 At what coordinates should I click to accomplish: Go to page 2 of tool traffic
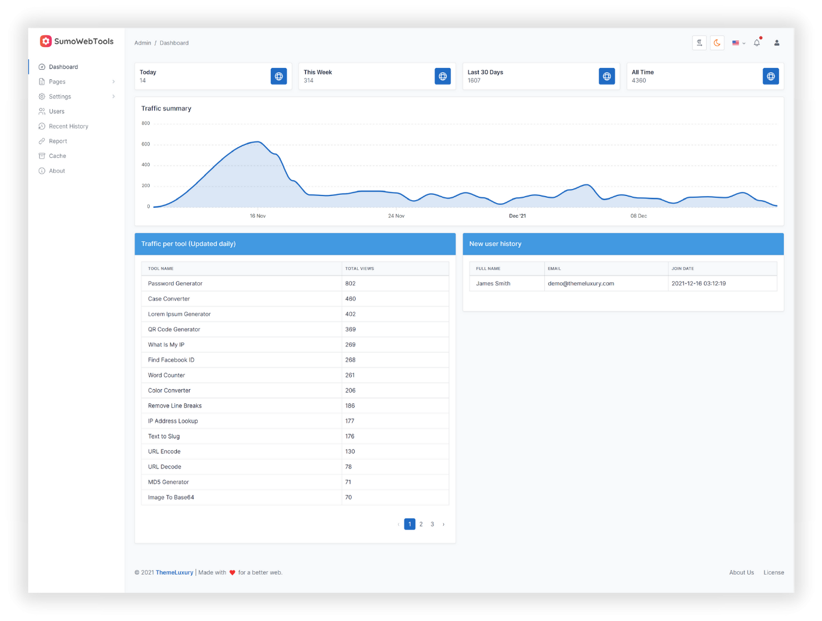421,524
